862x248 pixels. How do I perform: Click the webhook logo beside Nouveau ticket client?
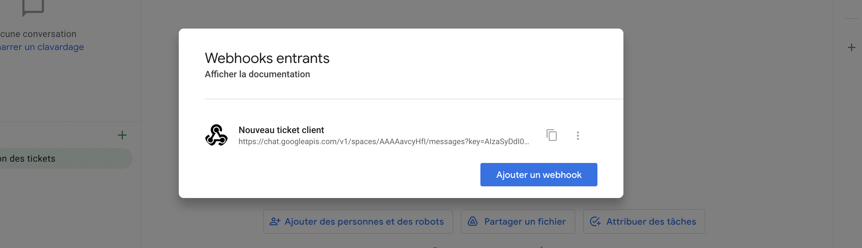pos(216,135)
